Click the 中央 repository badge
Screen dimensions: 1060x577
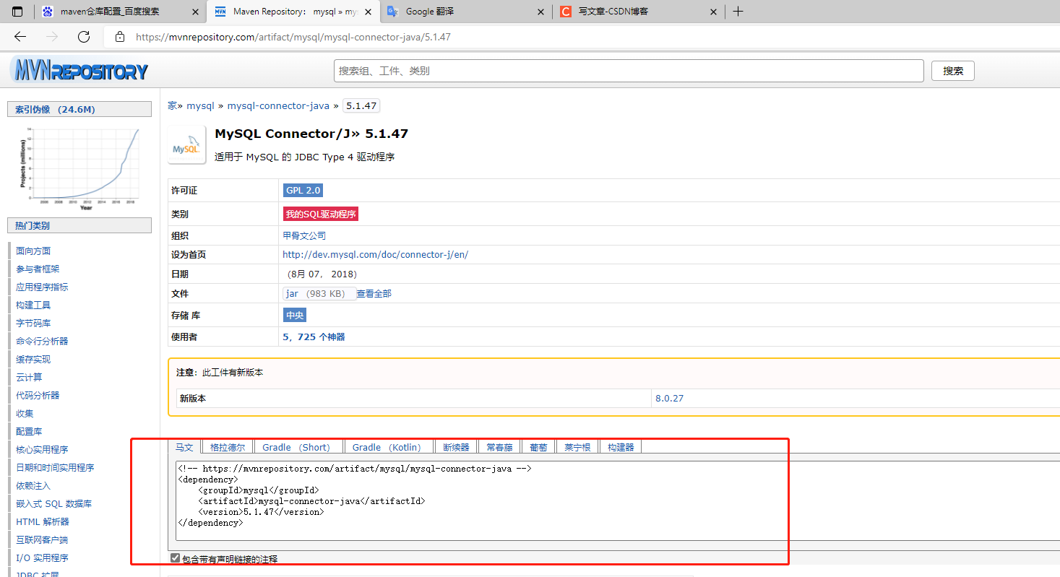(x=295, y=315)
